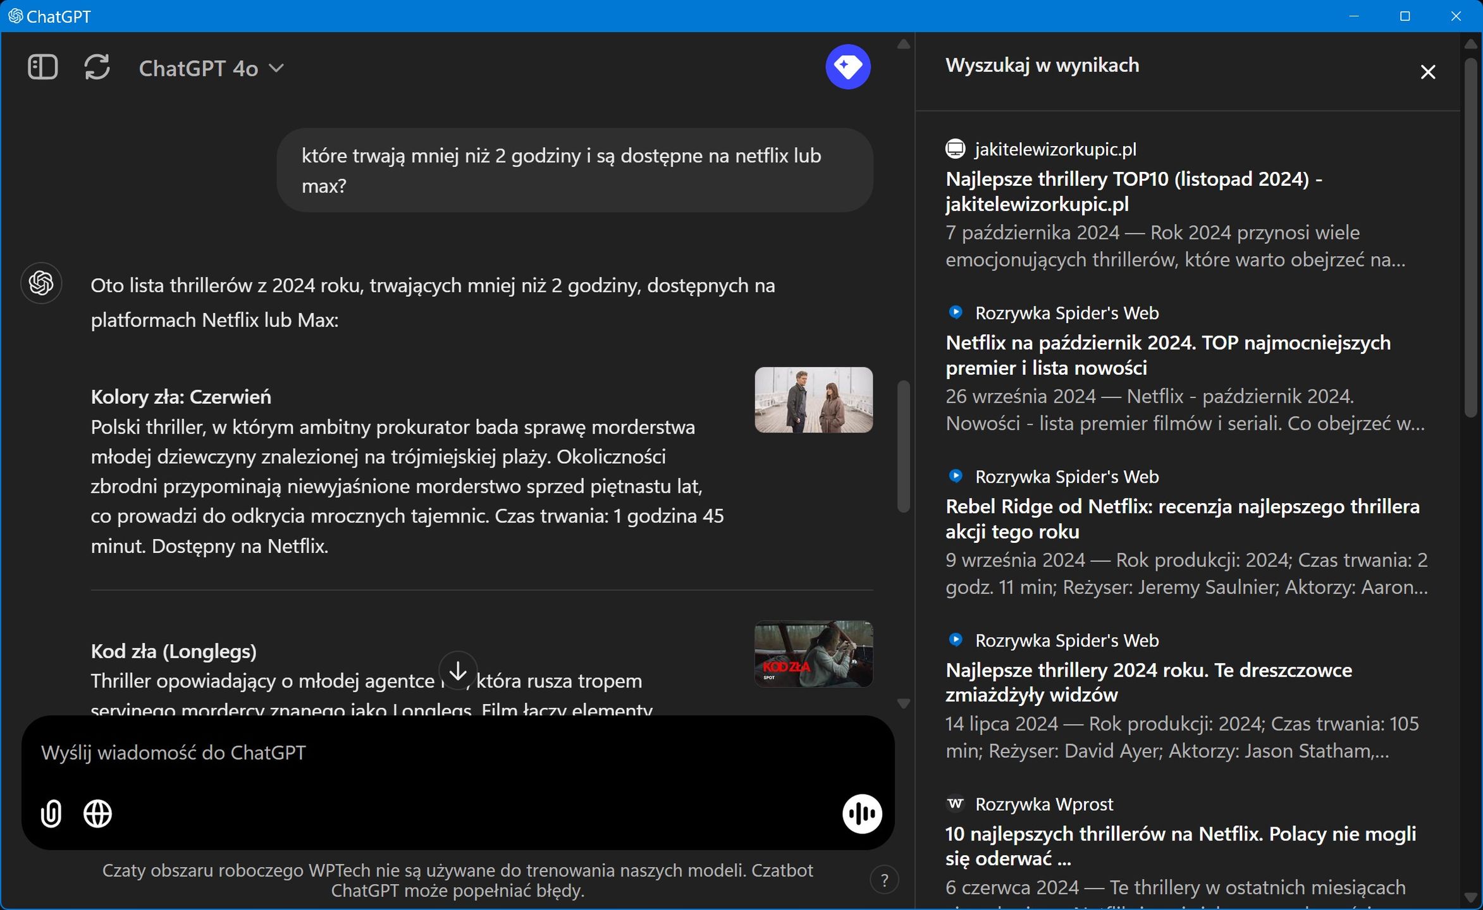
Task: Click the scroll-to-bottom arrow button
Action: click(x=458, y=671)
